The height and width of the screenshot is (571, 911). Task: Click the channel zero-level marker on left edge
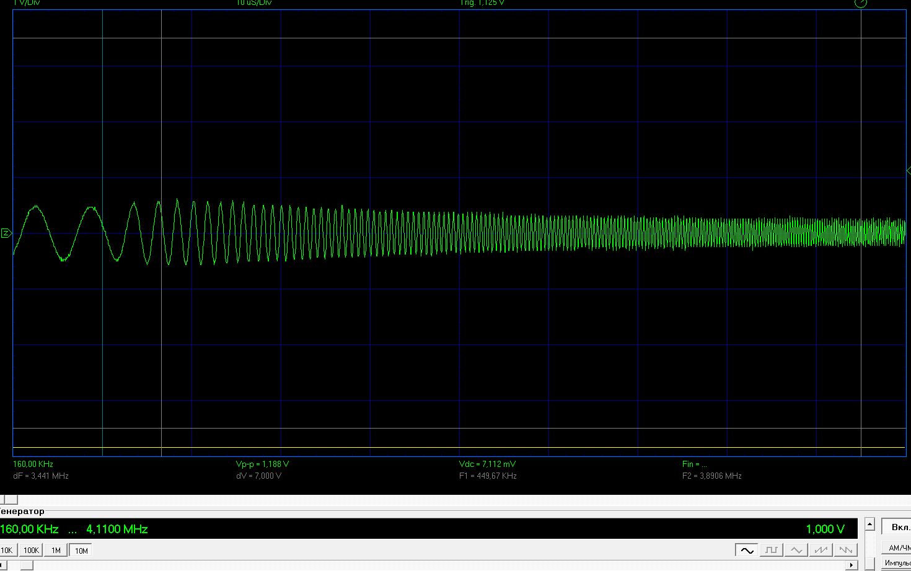[x=6, y=233]
